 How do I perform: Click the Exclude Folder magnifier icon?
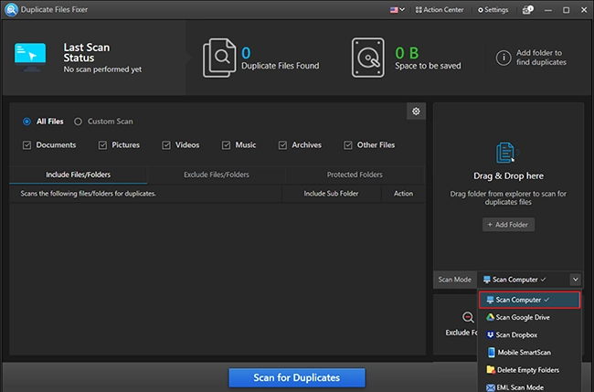pyautogui.click(x=468, y=317)
